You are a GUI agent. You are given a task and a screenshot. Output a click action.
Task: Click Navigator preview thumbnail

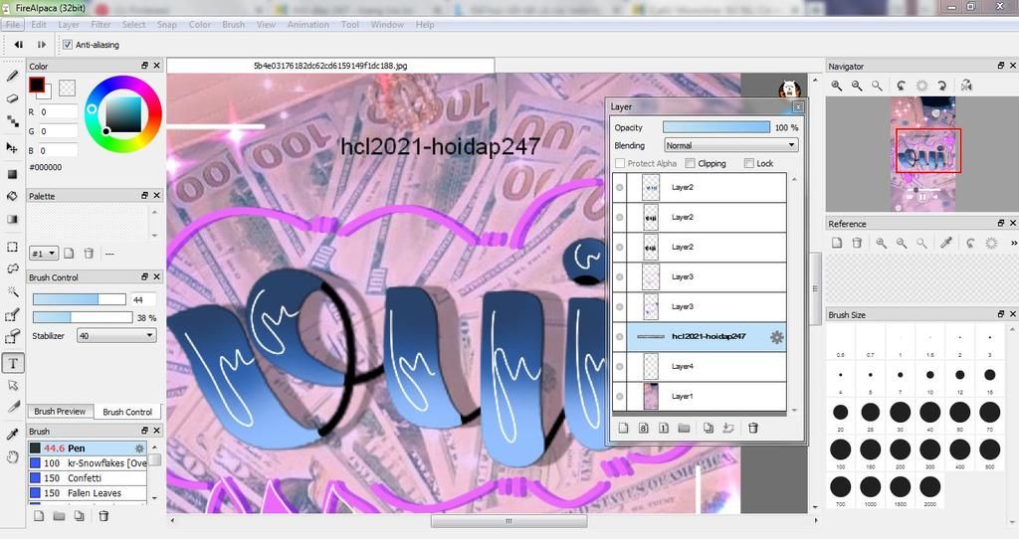922,154
